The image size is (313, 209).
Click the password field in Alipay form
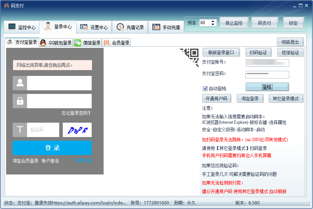pos(59,101)
